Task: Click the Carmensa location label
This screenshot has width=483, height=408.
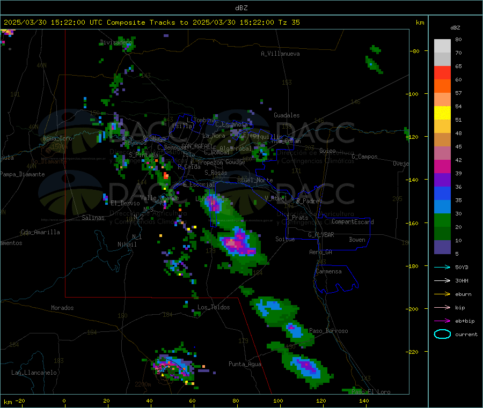Action: point(328,272)
